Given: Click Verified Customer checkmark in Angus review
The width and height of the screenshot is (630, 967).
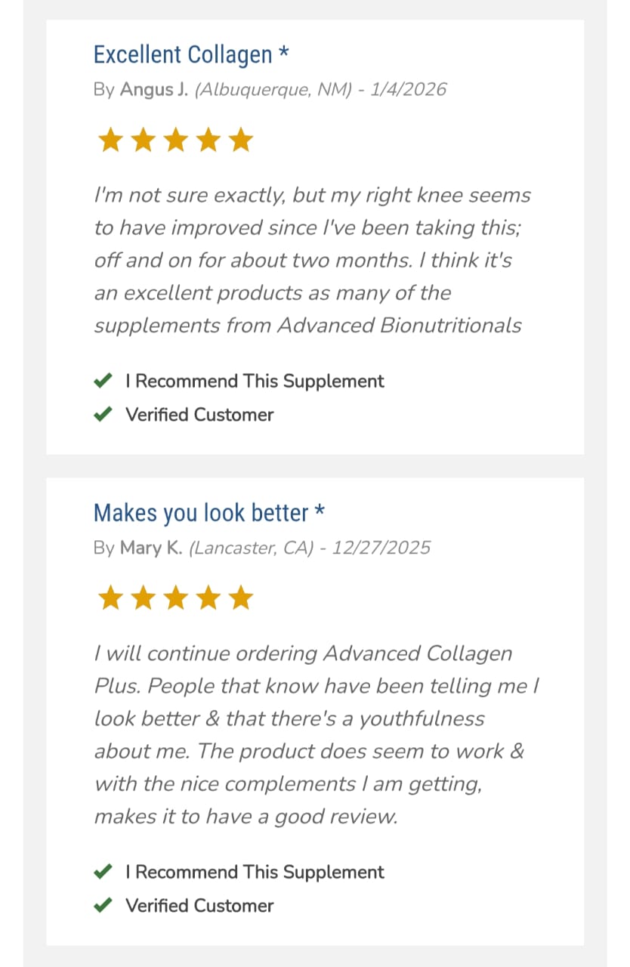Looking at the screenshot, I should (103, 414).
